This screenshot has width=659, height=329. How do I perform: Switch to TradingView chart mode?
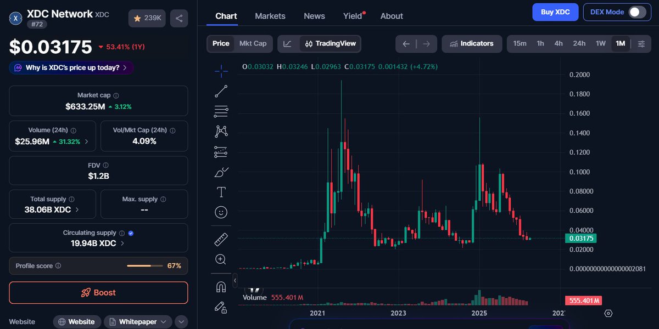(x=330, y=44)
